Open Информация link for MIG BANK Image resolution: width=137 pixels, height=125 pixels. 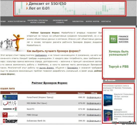click(x=94, y=103)
